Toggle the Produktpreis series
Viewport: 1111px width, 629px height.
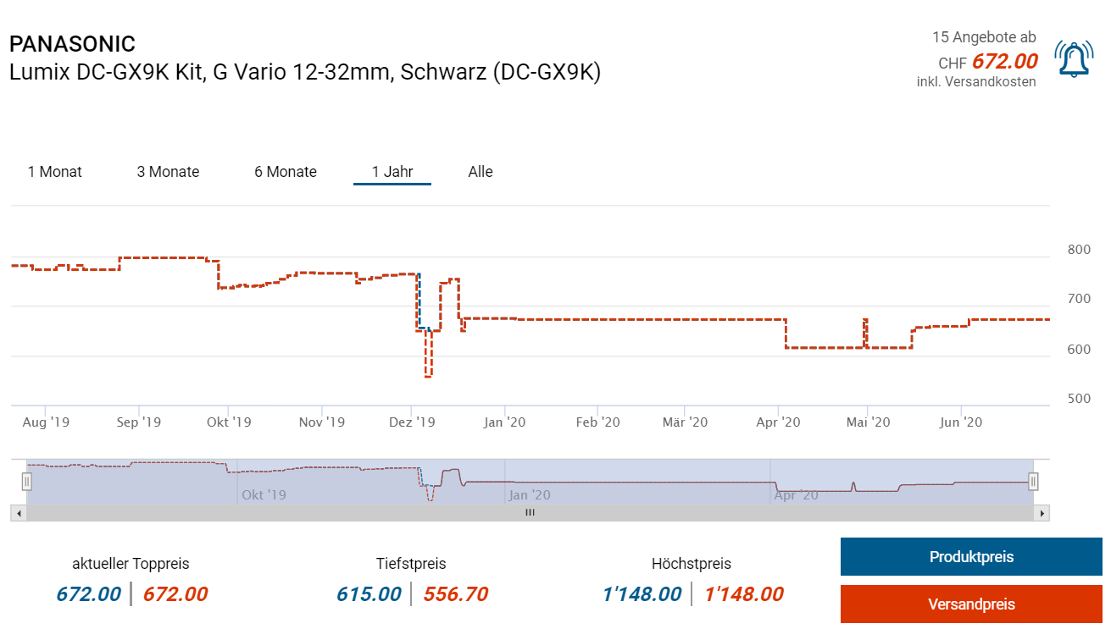pyautogui.click(x=971, y=557)
